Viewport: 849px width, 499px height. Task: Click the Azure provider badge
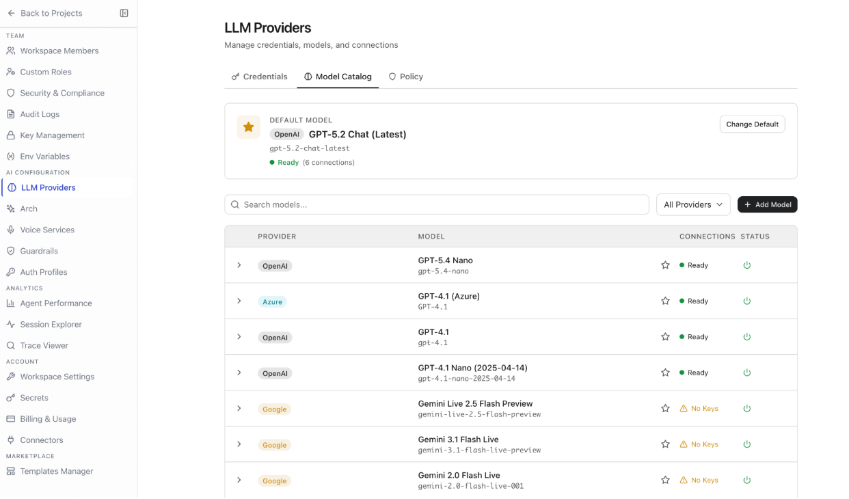272,301
